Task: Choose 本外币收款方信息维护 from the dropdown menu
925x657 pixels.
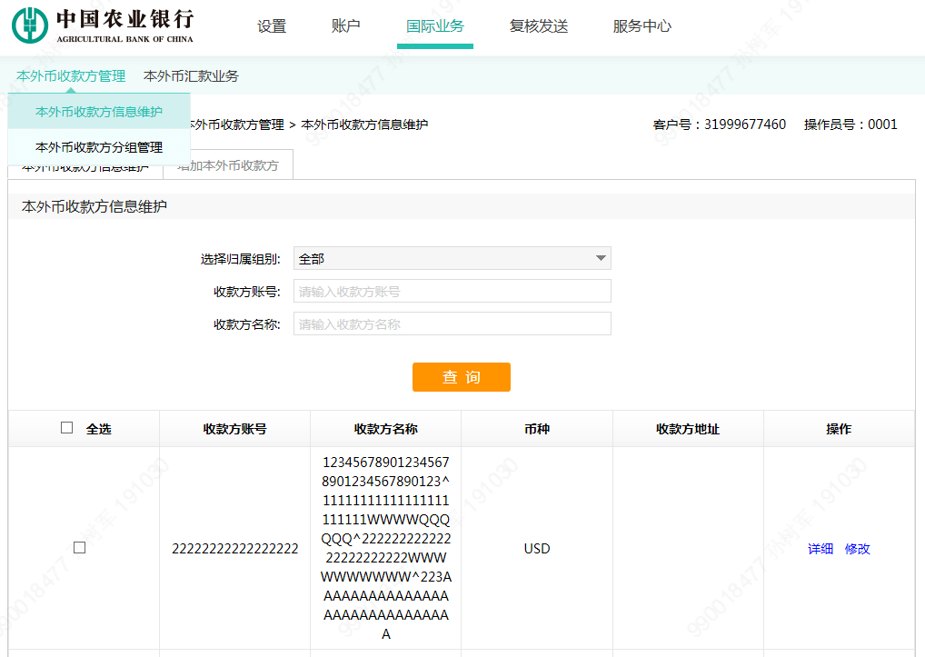Action: click(x=100, y=113)
